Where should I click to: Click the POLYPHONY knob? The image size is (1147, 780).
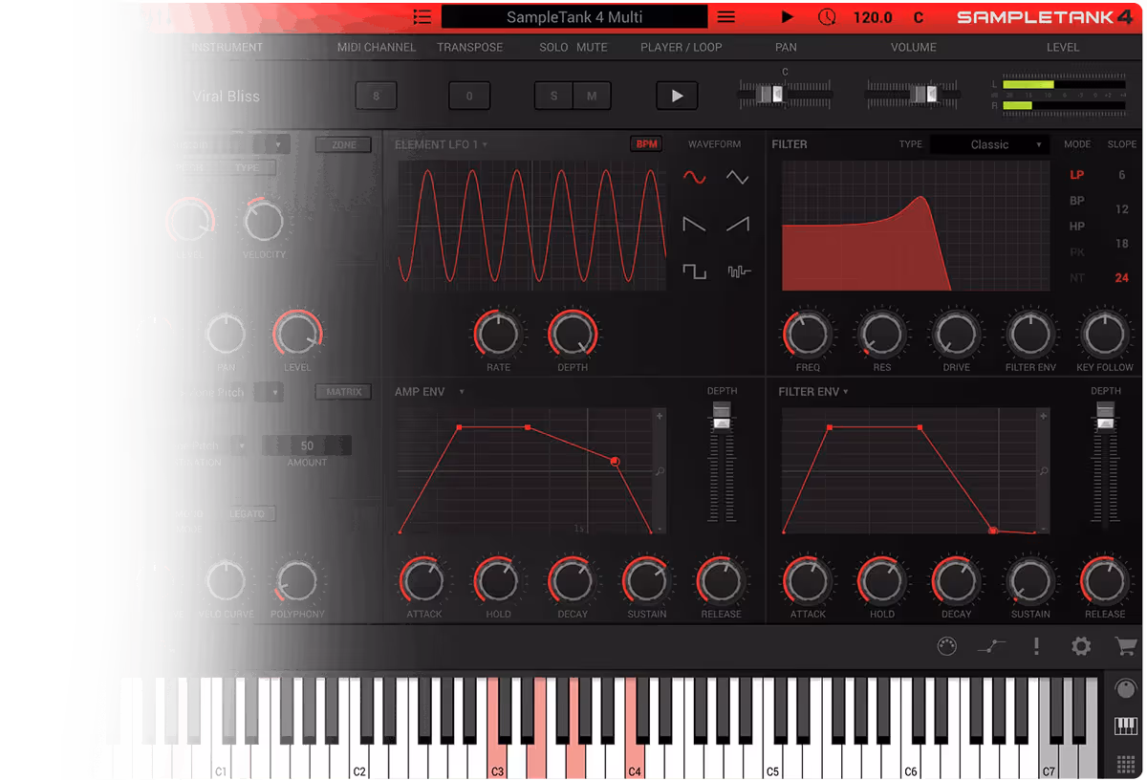[x=296, y=580]
